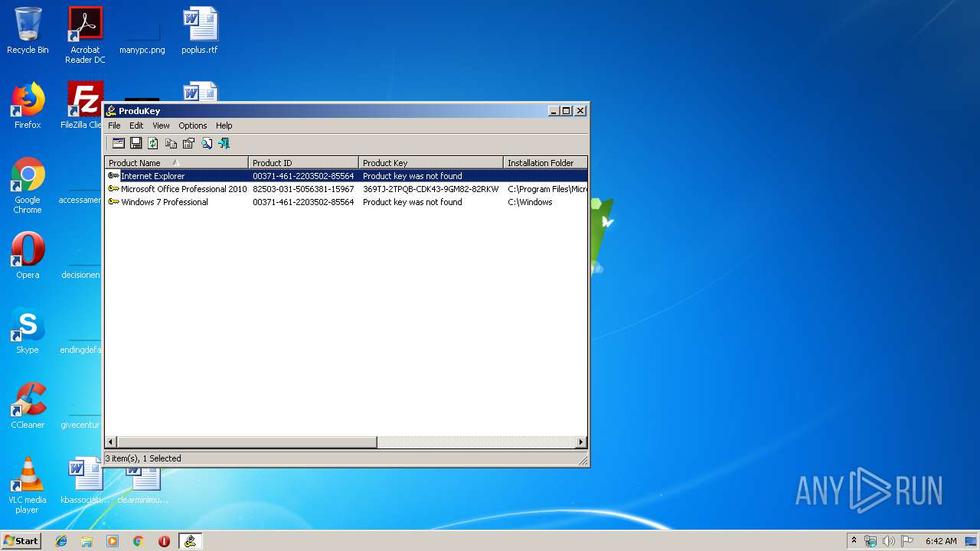
Task: Sort by the Product ID column header
Action: point(304,162)
